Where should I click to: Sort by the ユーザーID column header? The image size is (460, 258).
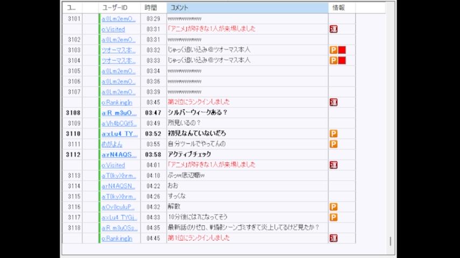(x=120, y=8)
